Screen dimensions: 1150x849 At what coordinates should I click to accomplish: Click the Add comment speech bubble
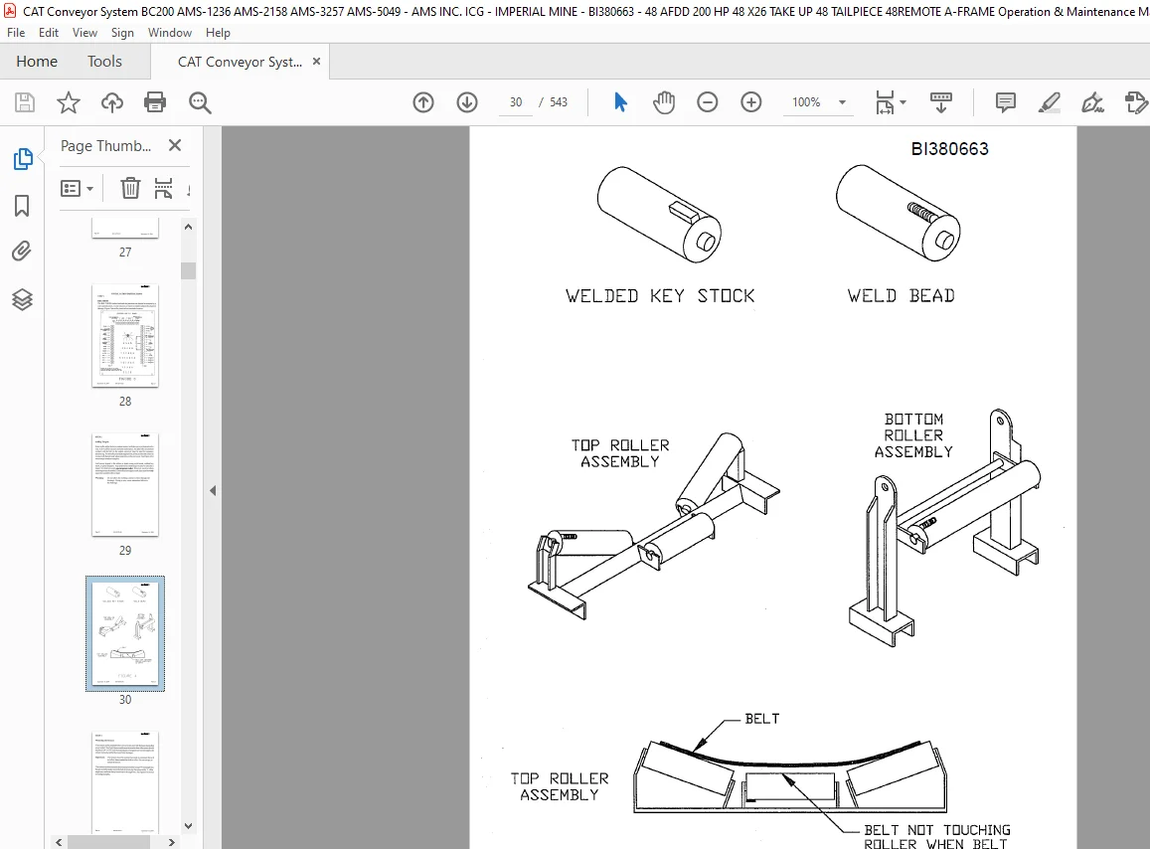1005,102
